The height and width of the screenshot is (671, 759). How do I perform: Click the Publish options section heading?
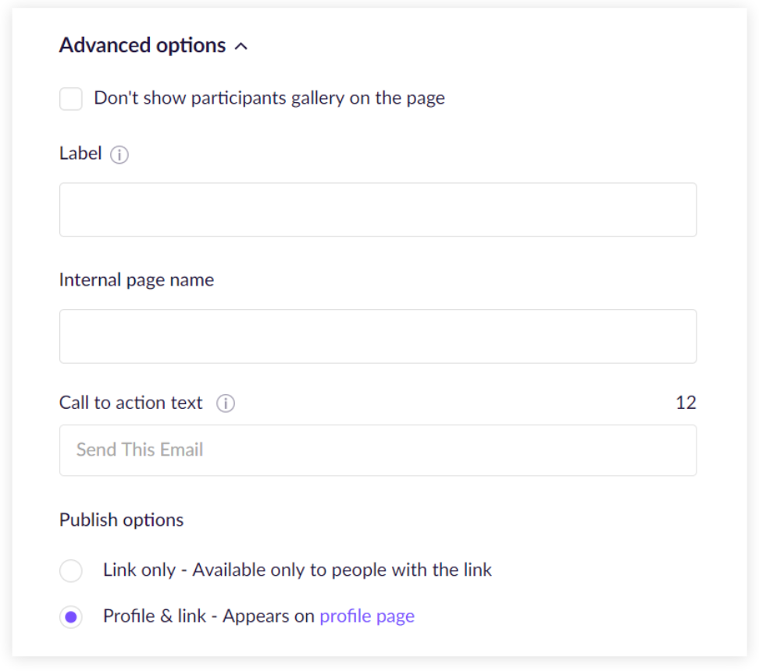click(122, 520)
